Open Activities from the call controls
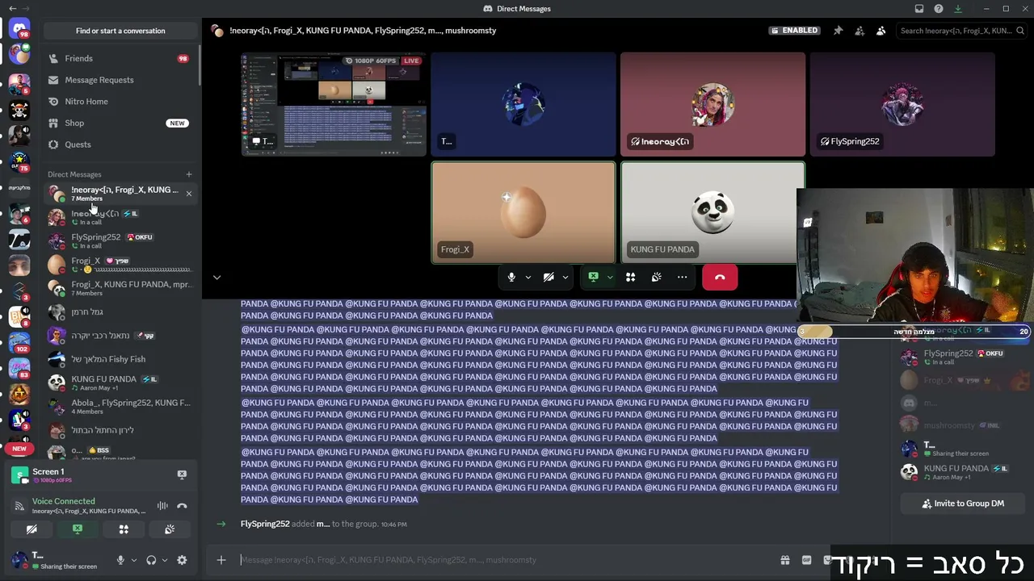This screenshot has height=581, width=1034. click(631, 278)
